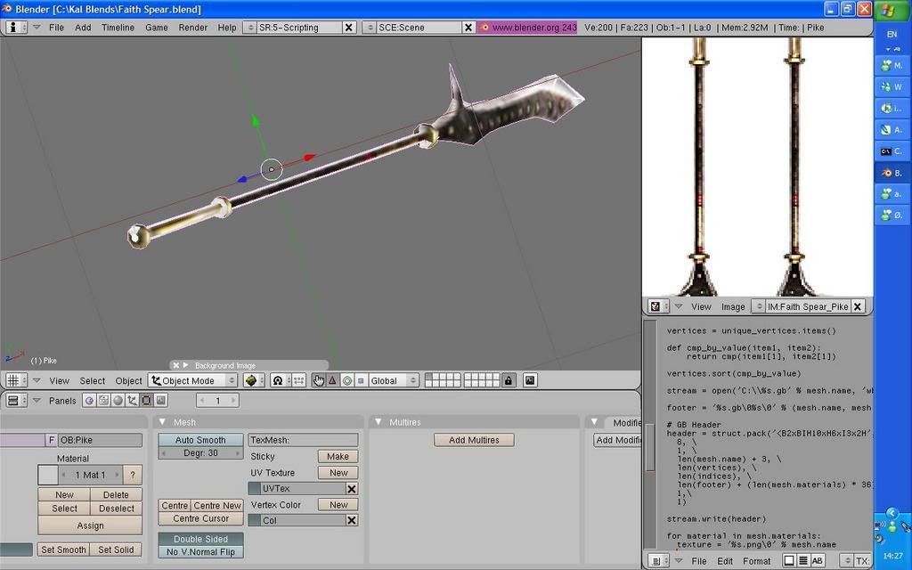Image resolution: width=912 pixels, height=570 pixels.
Task: Toggle the 3D manipulator hand icon
Action: pyautogui.click(x=319, y=380)
